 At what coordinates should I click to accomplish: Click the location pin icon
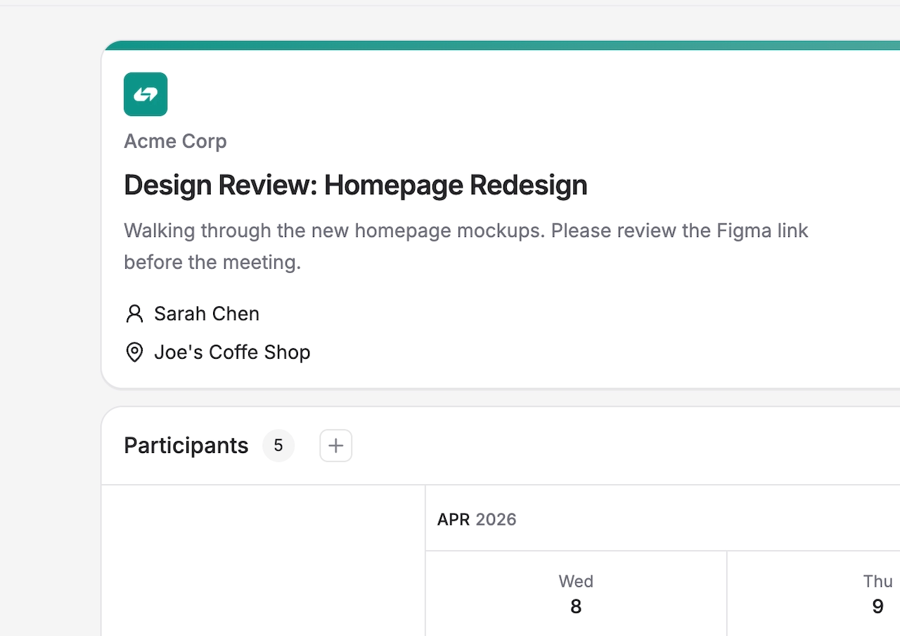click(134, 352)
